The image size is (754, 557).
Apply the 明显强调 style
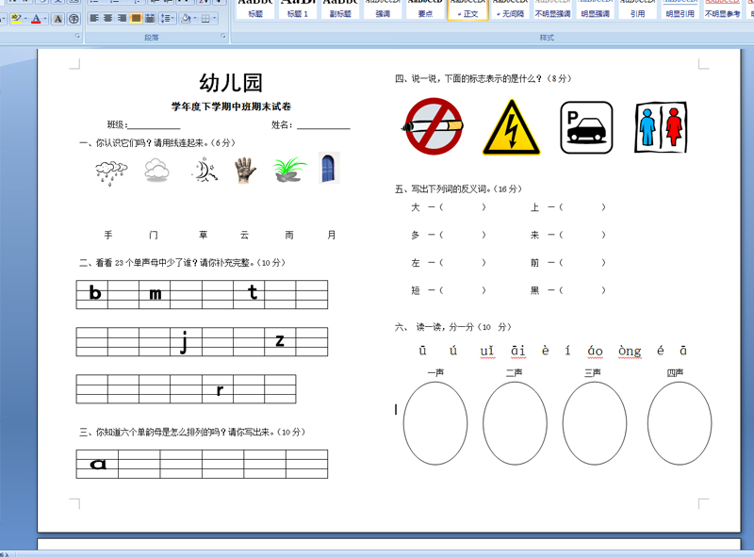point(596,9)
